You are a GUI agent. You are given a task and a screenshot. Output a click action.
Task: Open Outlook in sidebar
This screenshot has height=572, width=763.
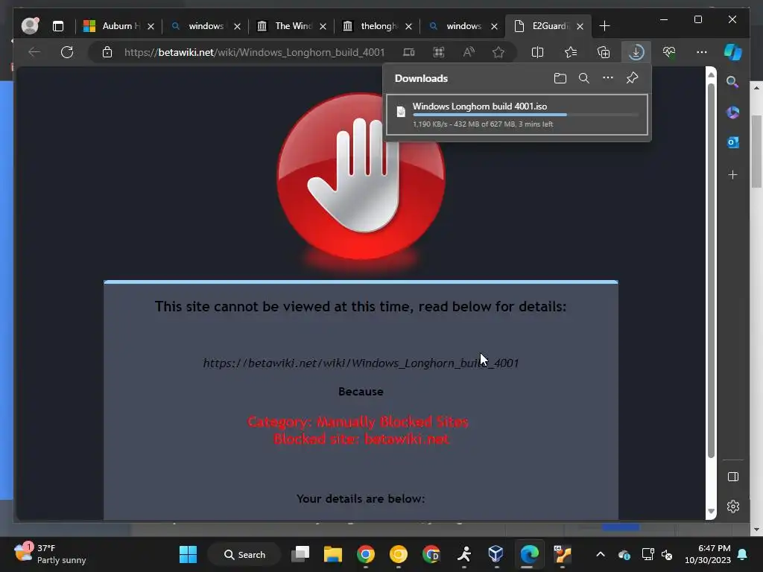733,142
